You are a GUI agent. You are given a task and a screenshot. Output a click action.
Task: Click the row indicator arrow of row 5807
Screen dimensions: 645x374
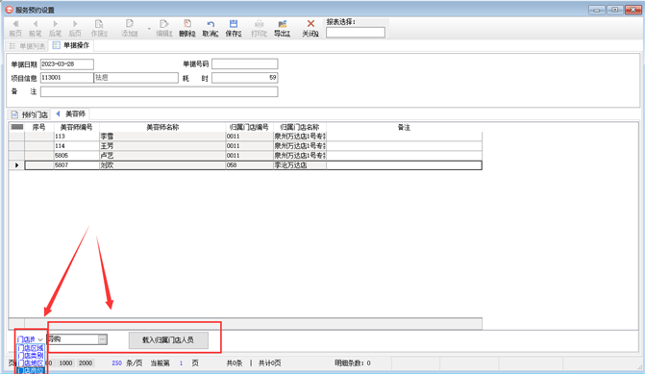tap(17, 165)
